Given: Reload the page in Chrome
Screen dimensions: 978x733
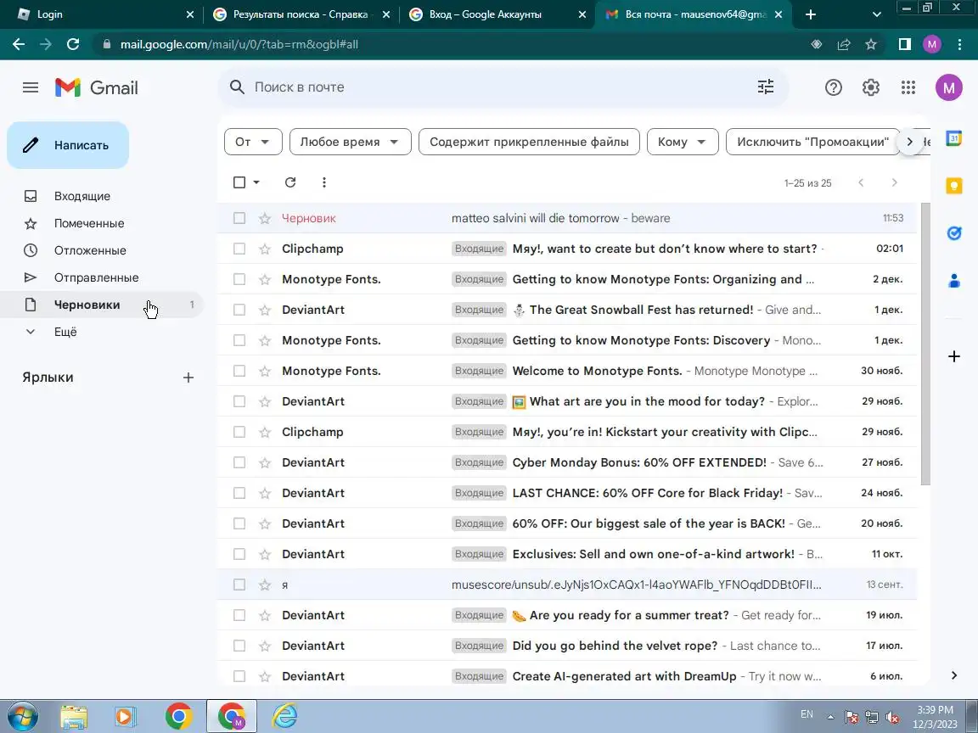Looking at the screenshot, I should click(x=73, y=44).
